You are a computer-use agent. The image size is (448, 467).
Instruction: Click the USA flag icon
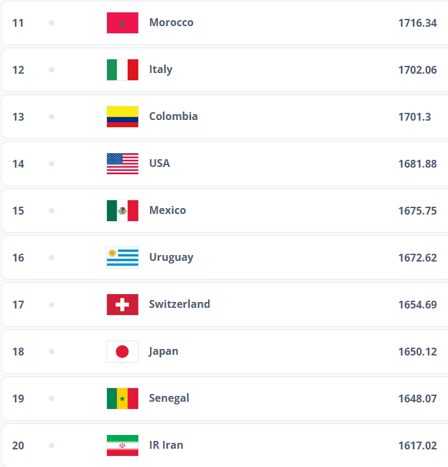tap(123, 164)
